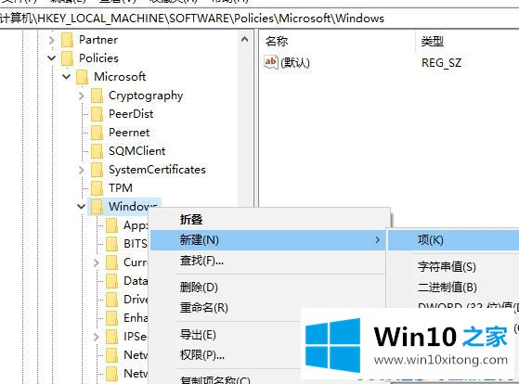Viewport: 519px width, 384px height.
Task: Click the SQMClient folder icon
Action: pyautogui.click(x=97, y=151)
